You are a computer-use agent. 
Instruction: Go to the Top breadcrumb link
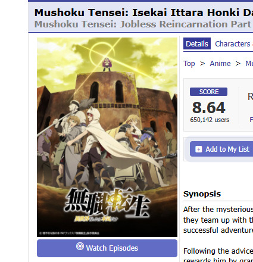click(189, 64)
